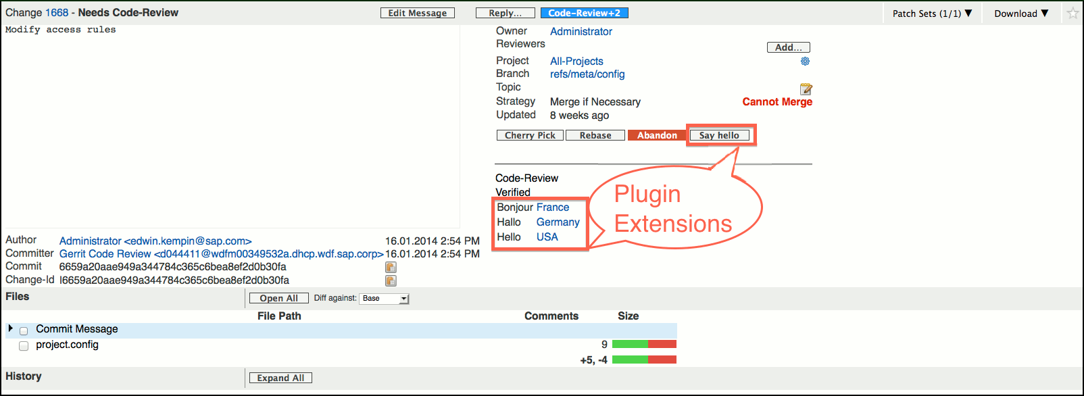Viewport: 1084px width, 396px height.
Task: Open the Download dropdown
Action: (x=1020, y=14)
